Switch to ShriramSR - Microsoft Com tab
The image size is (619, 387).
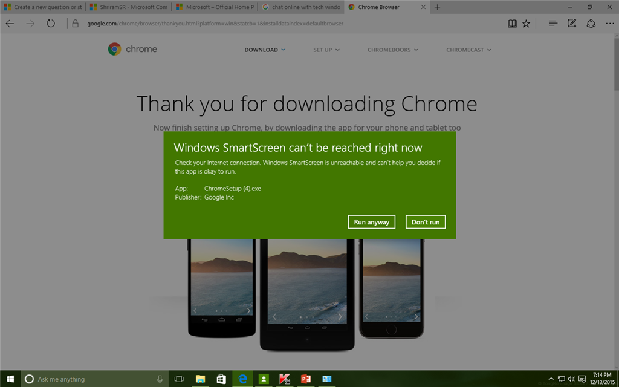(x=129, y=7)
